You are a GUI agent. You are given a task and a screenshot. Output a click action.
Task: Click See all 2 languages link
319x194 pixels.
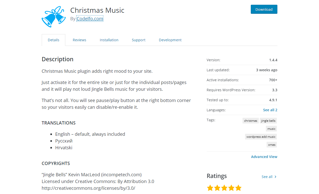pyautogui.click(x=270, y=110)
